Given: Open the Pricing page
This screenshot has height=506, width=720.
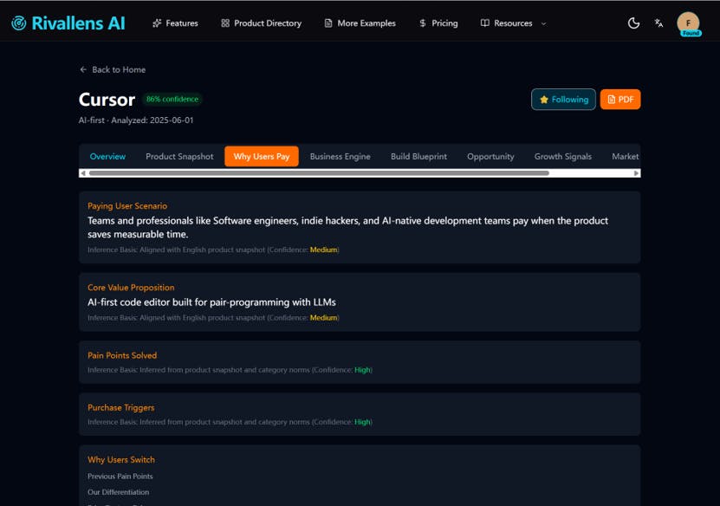Looking at the screenshot, I should (x=438, y=23).
